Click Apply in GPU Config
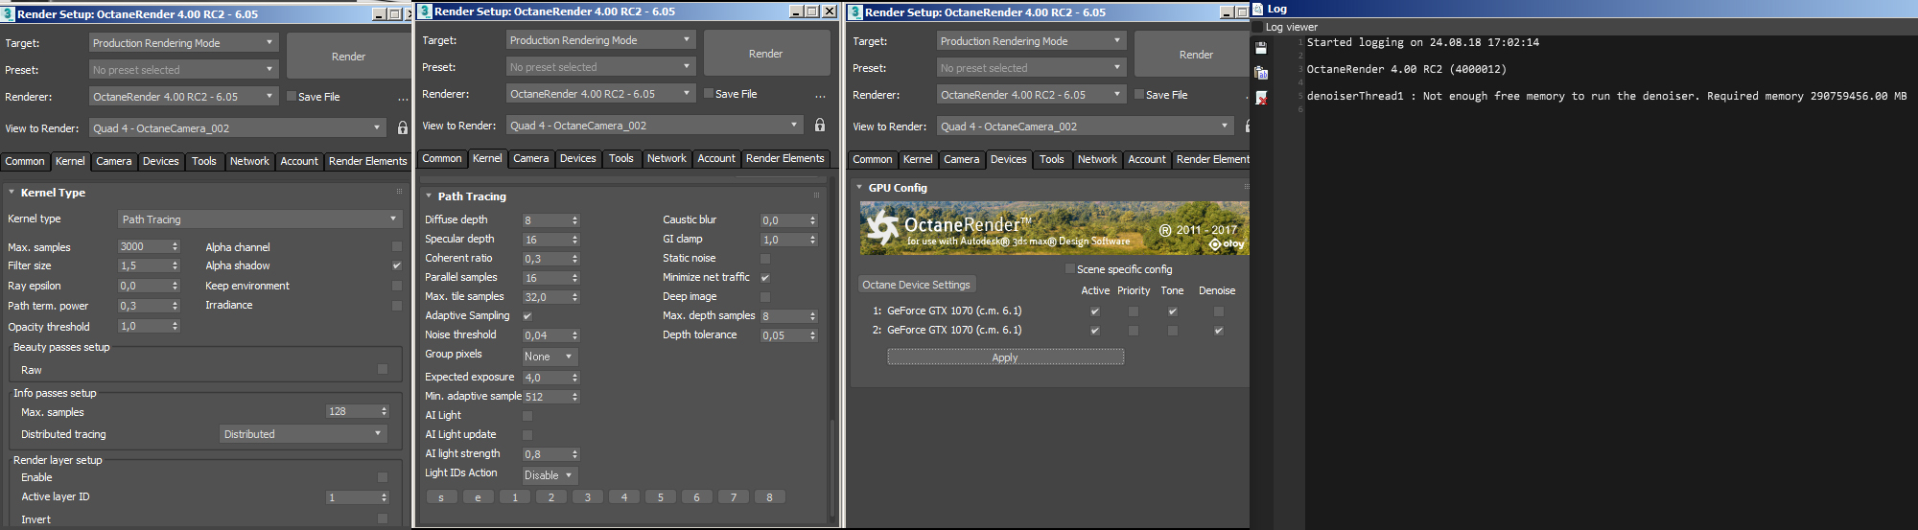The image size is (1918, 530). pos(1005,357)
